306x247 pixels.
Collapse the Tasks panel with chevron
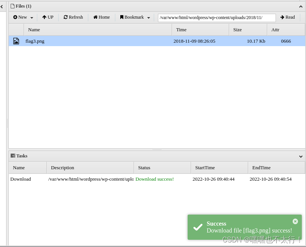coord(301,156)
